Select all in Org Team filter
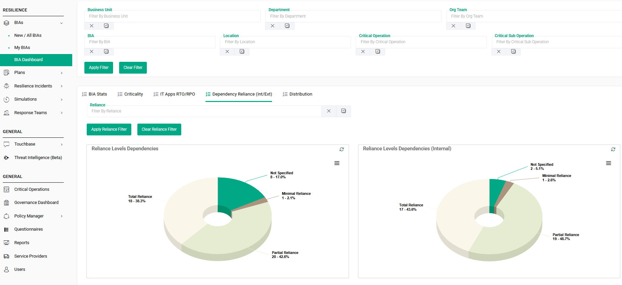 click(x=468, y=26)
